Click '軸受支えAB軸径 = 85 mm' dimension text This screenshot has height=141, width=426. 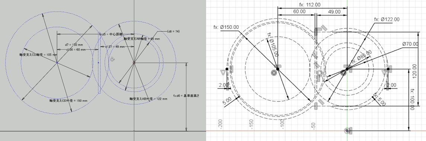(141, 39)
